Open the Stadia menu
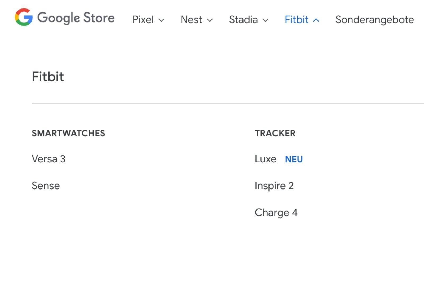This screenshot has width=424, height=292. pos(243,20)
